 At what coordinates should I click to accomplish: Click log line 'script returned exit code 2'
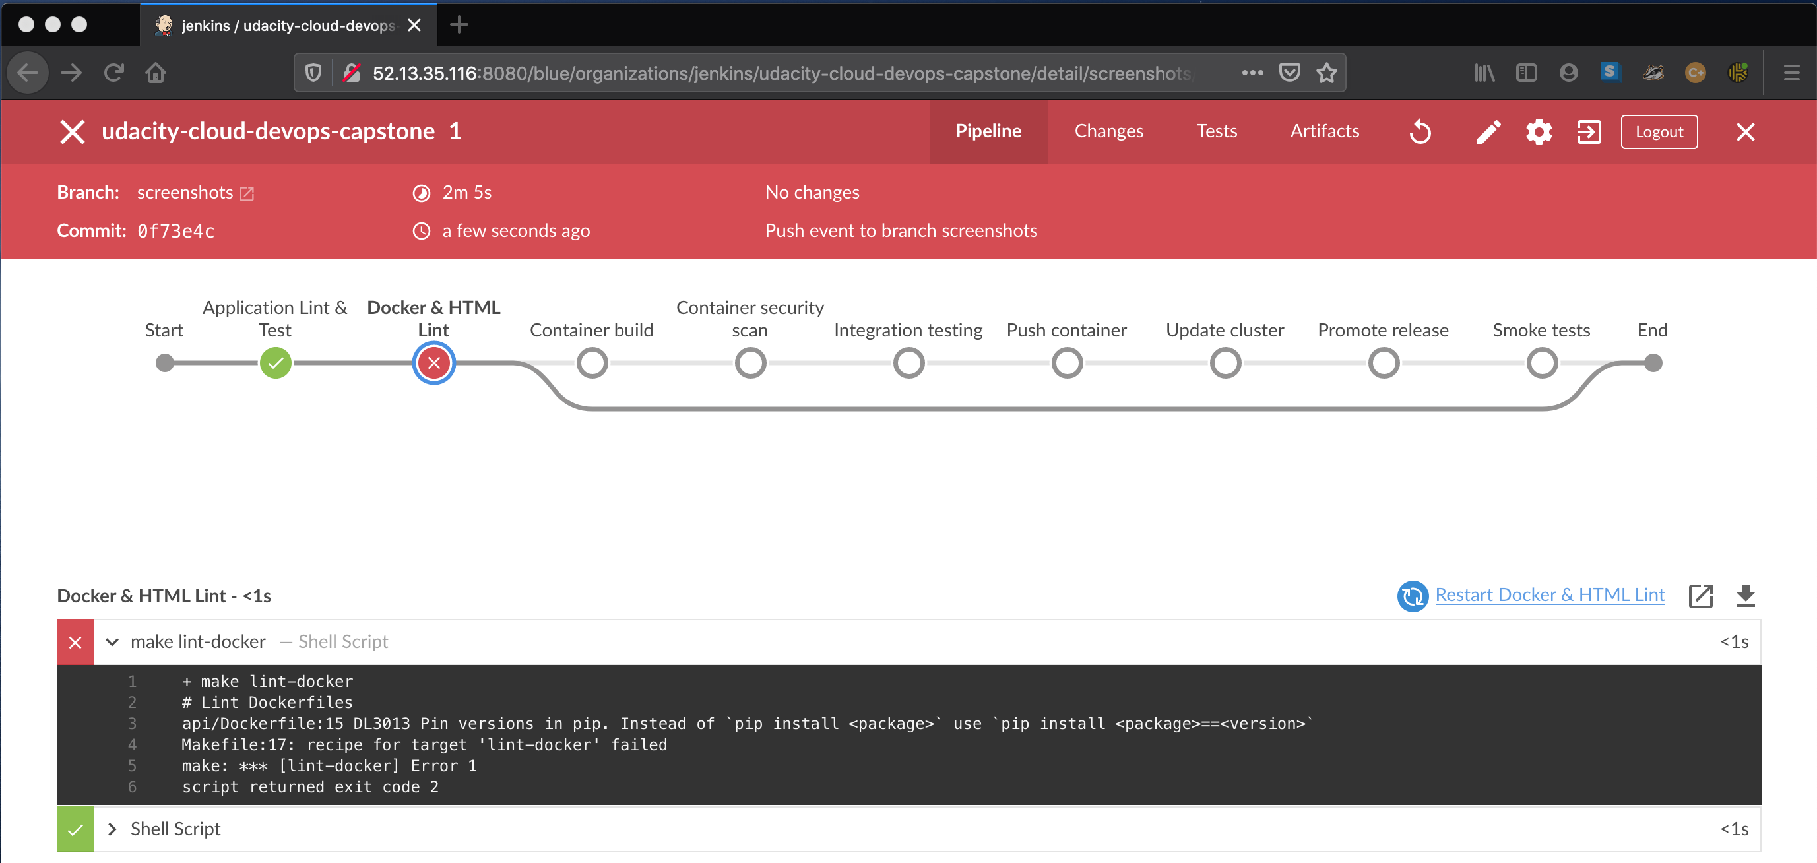(310, 788)
